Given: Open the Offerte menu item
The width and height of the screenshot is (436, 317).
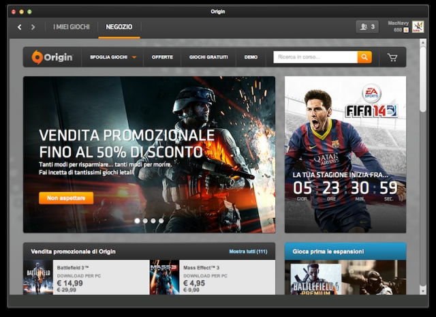Looking at the screenshot, I should [x=162, y=57].
